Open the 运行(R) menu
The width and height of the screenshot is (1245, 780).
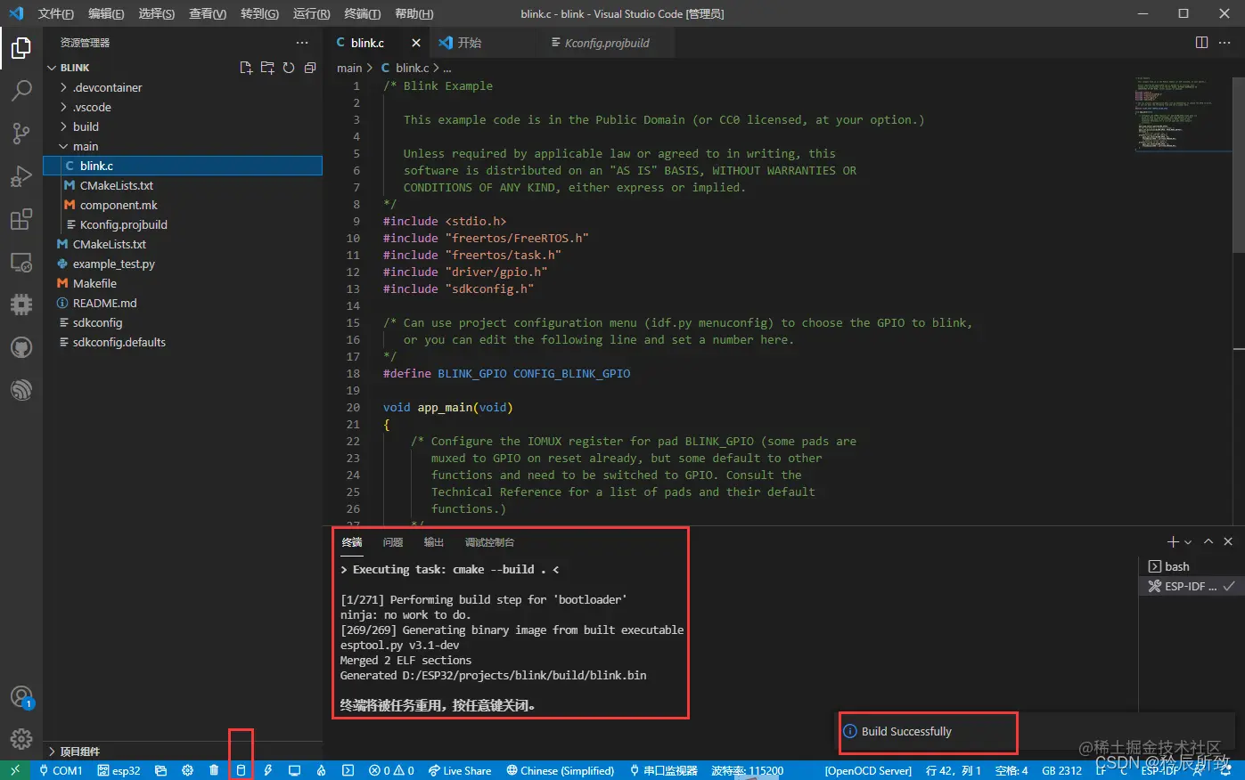pos(311,13)
